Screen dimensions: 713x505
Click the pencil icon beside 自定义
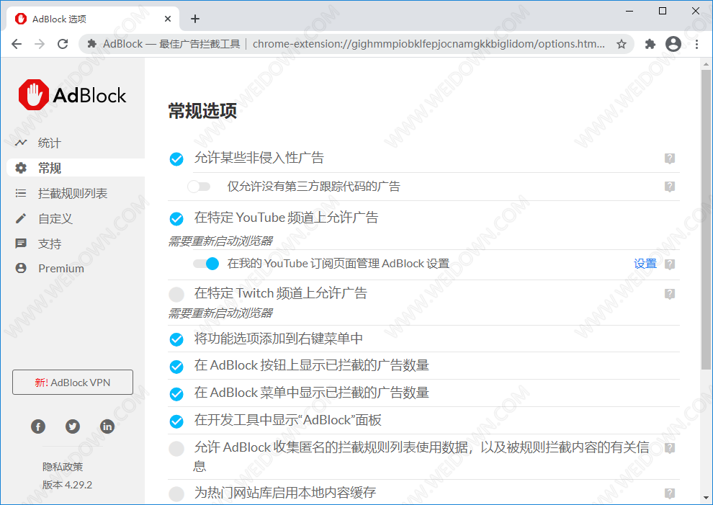point(21,218)
